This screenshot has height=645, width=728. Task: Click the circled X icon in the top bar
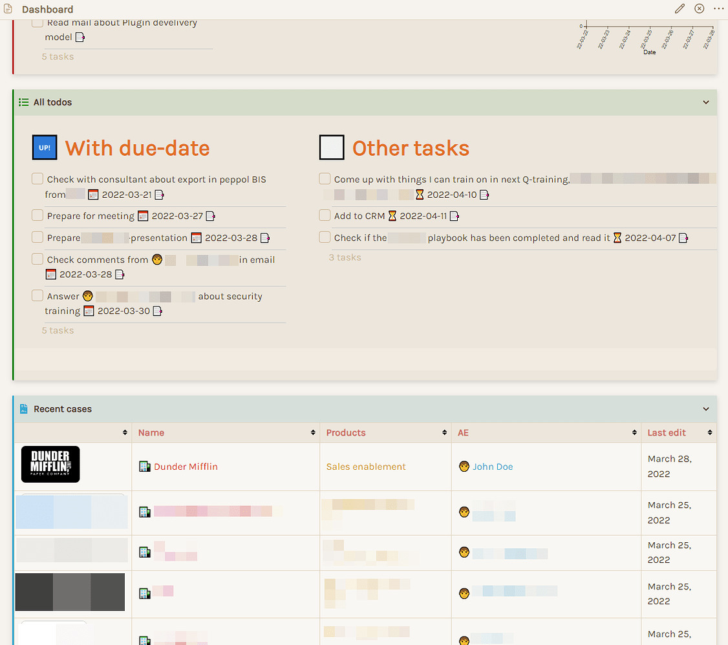click(699, 8)
